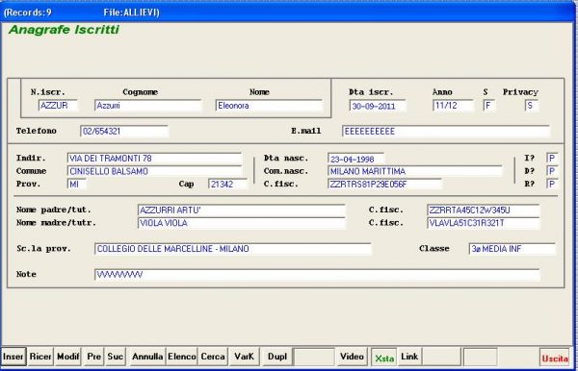This screenshot has height=371, width=578.
Task: Click the Cognome field Azzurri
Action: (x=147, y=106)
